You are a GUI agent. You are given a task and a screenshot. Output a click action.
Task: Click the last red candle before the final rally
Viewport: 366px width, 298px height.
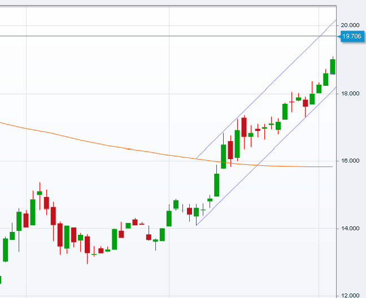(306, 103)
